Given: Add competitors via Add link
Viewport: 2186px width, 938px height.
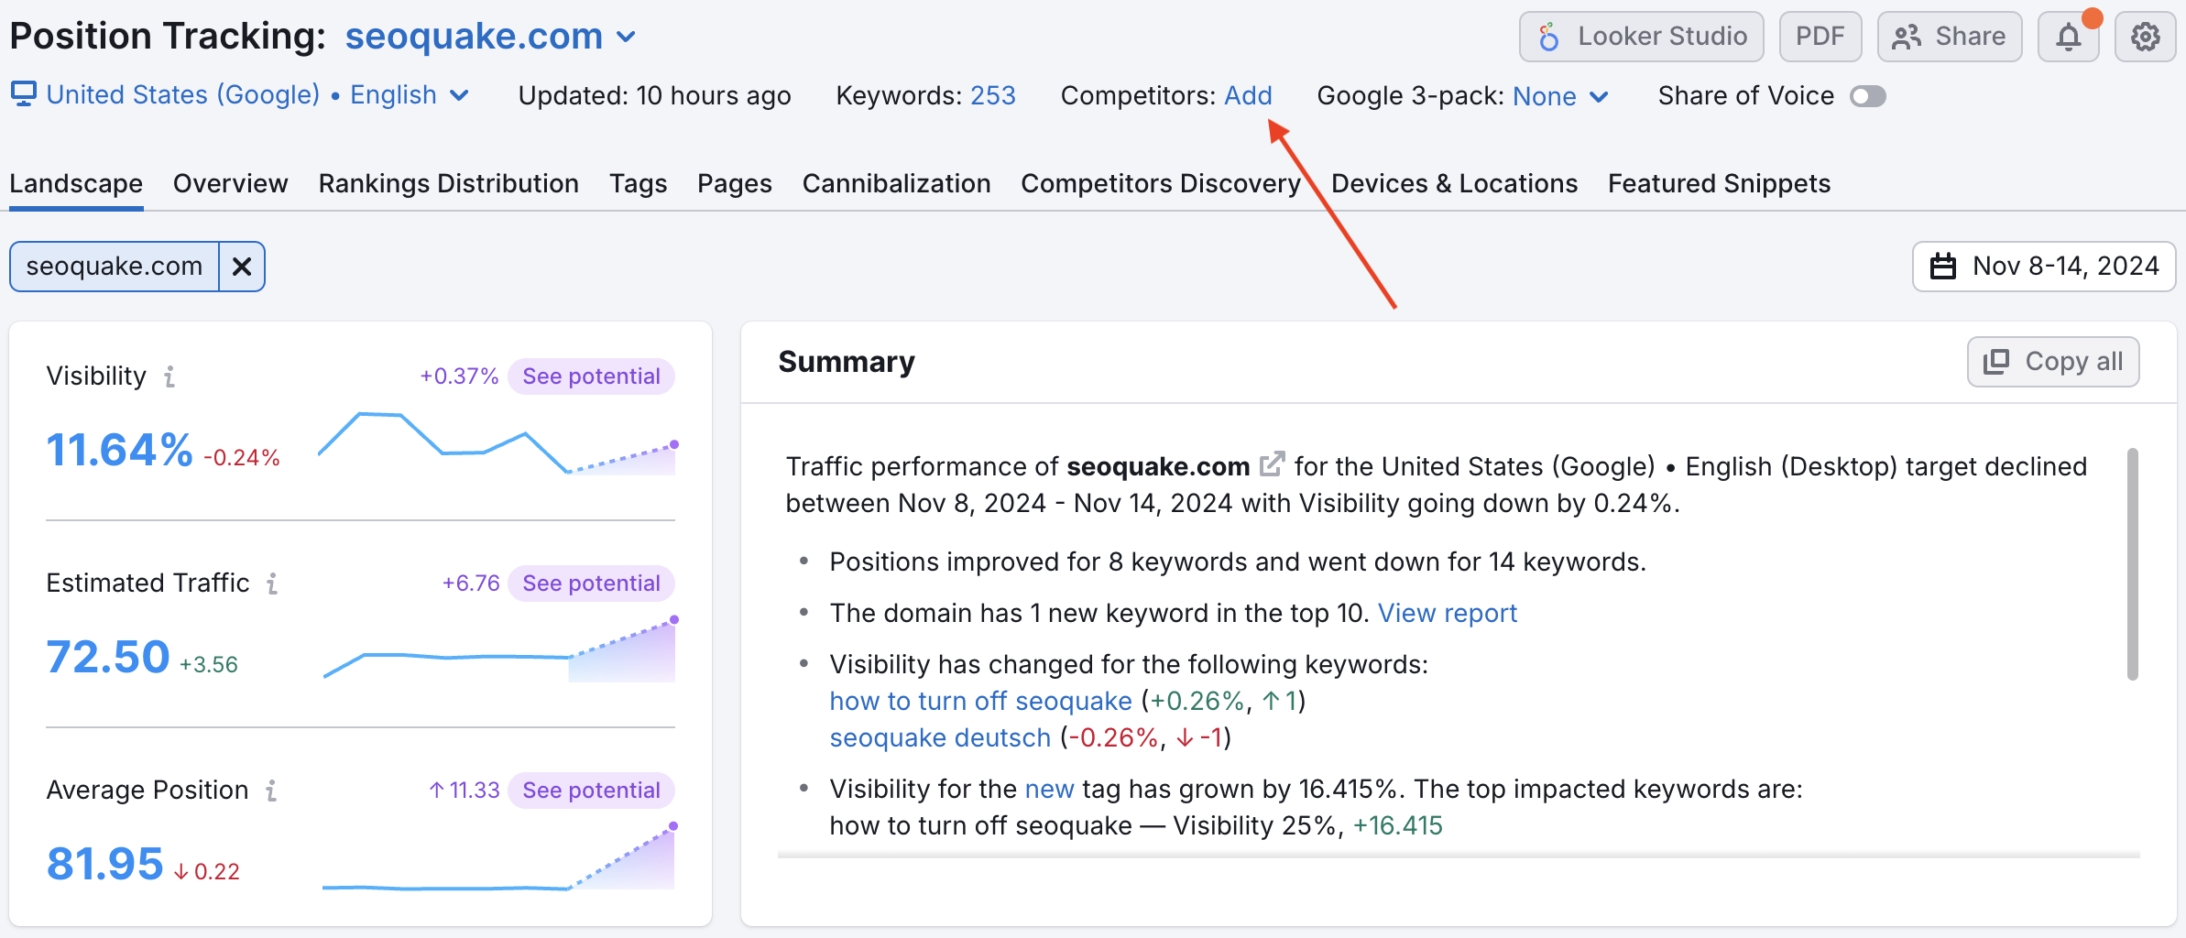Looking at the screenshot, I should [x=1248, y=95].
